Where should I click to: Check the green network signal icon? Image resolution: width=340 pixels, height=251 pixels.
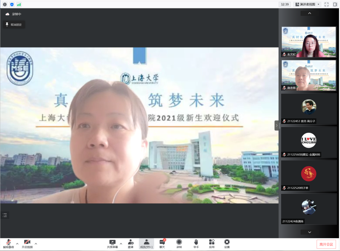[19, 4]
